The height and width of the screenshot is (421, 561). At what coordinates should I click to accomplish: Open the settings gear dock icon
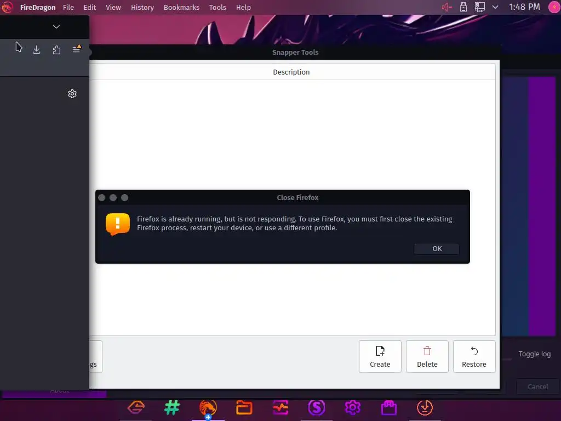(352, 407)
